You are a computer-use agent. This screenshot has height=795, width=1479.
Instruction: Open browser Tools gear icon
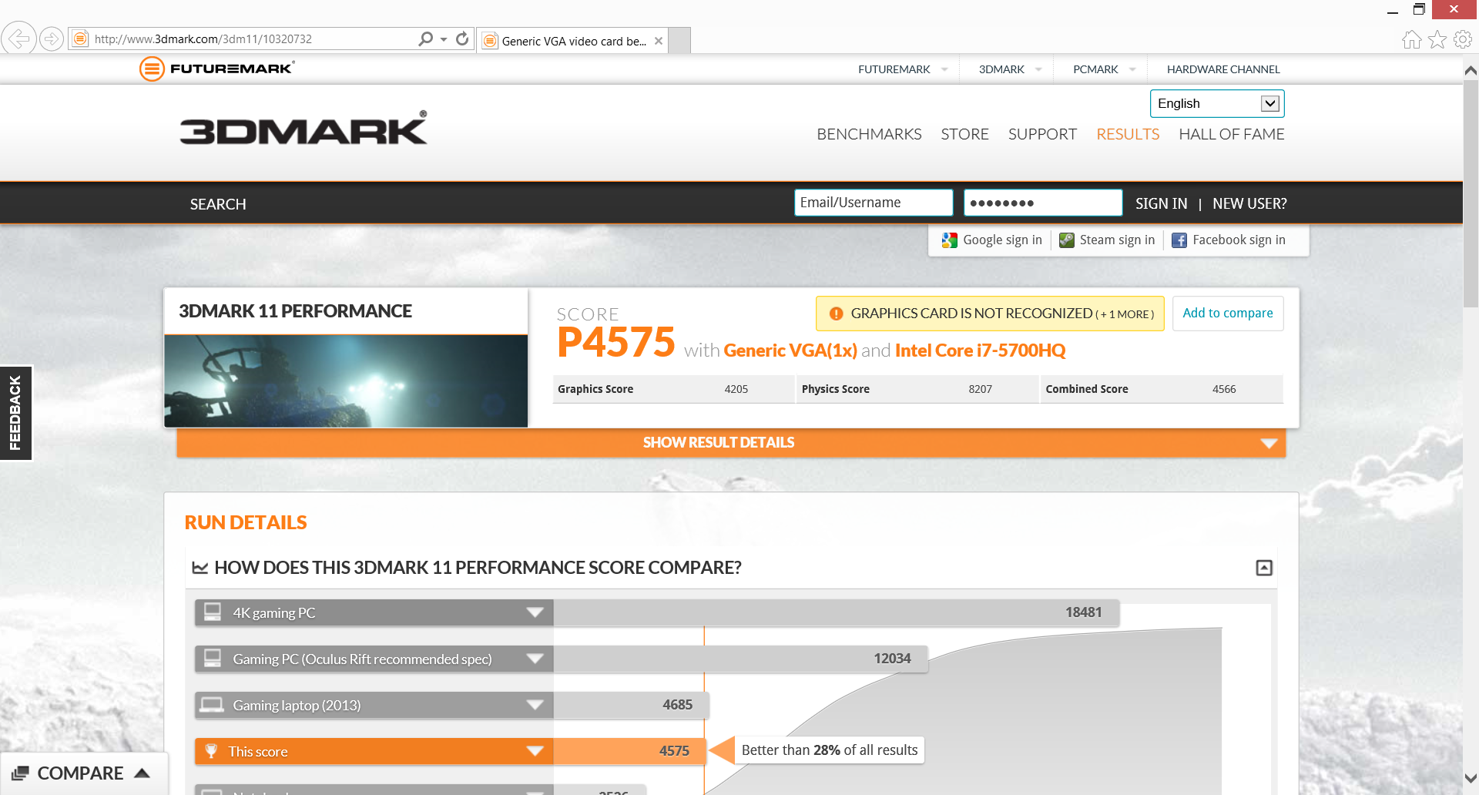[1463, 39]
